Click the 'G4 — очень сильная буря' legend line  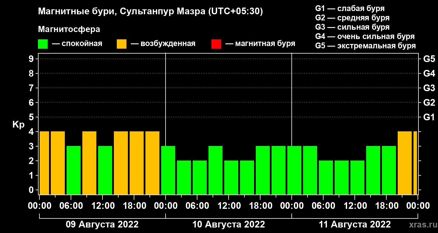[x=365, y=36]
